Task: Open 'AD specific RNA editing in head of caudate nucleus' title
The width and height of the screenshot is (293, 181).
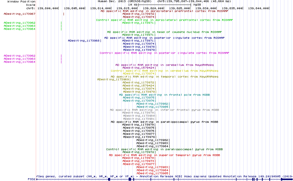Action: (164, 32)
